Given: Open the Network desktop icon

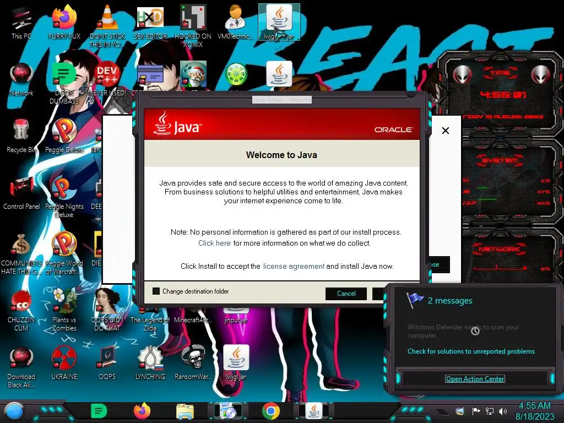Looking at the screenshot, I should click(x=21, y=80).
